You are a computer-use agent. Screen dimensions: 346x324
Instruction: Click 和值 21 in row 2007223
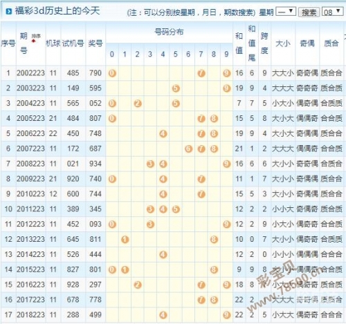(239, 149)
